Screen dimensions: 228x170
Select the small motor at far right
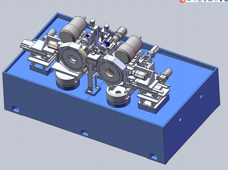164,75
